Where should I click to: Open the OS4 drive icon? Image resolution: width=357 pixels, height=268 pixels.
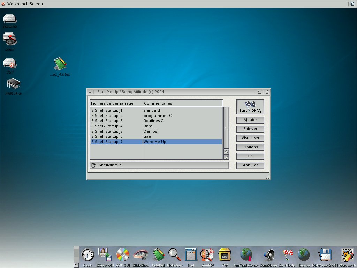[10, 64]
